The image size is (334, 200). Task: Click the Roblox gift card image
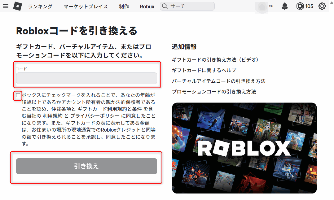[244, 148]
